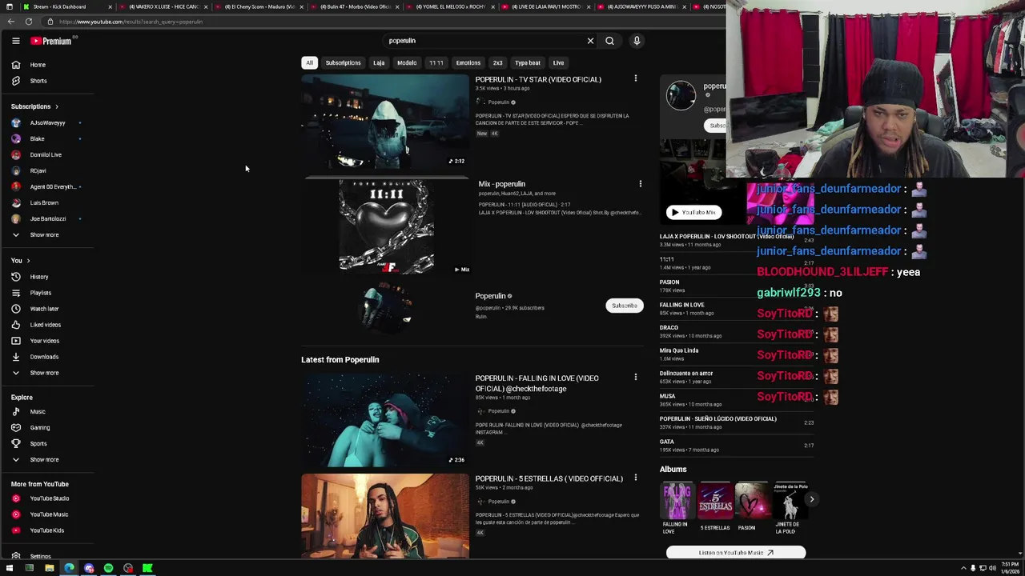
Task: Open Windows Start menu
Action: [10, 568]
